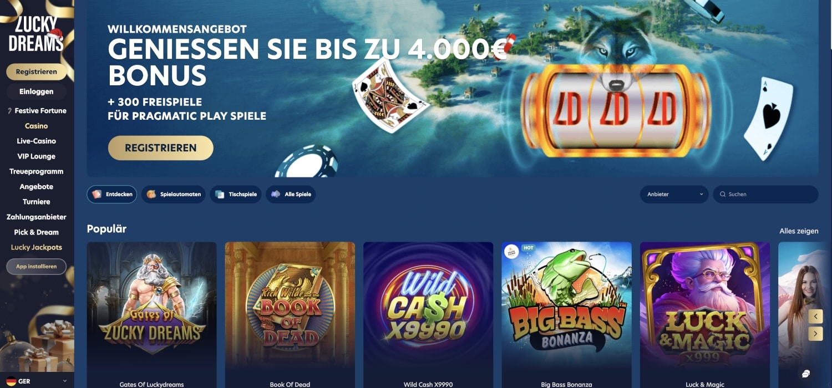Click the Alles zeigen link
The width and height of the screenshot is (832, 388).
coord(799,231)
